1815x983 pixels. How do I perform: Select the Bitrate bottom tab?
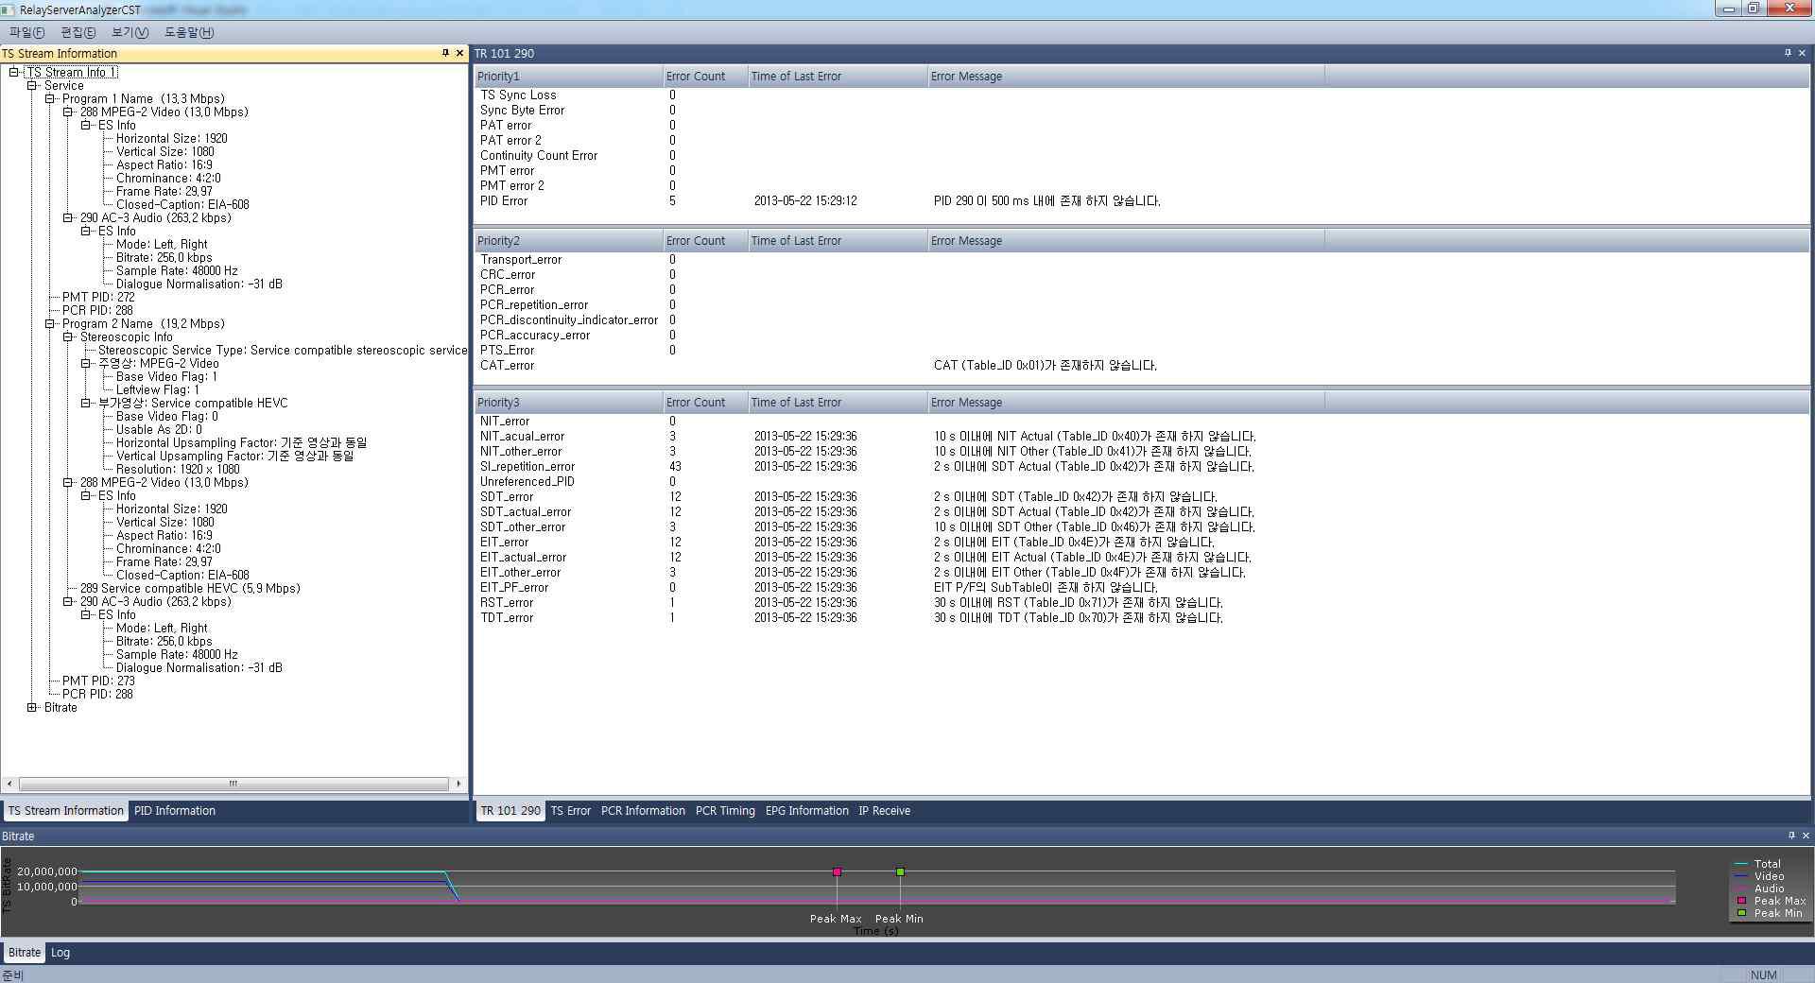25,953
